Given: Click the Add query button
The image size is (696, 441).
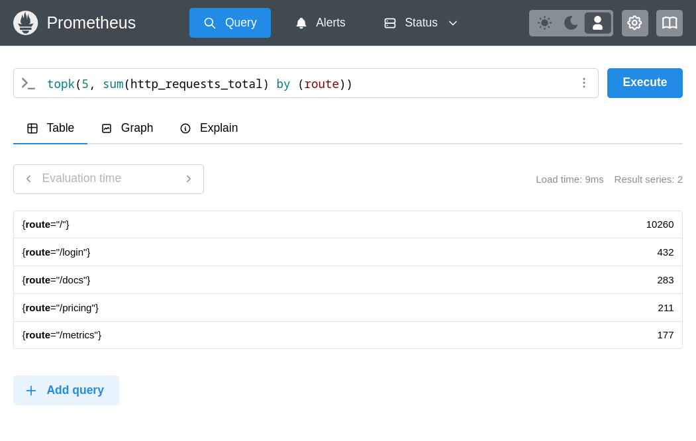Looking at the screenshot, I should tap(66, 390).
